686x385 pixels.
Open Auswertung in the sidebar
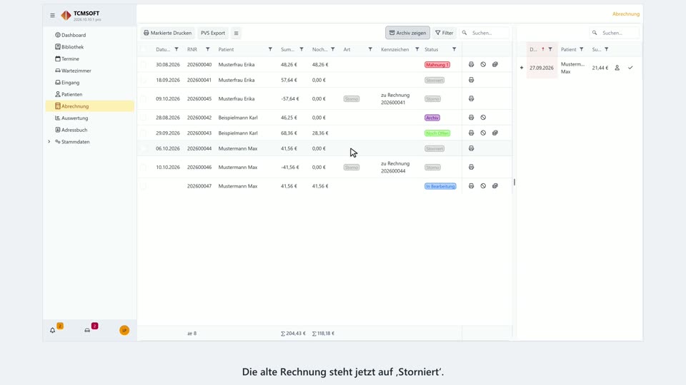90,118
